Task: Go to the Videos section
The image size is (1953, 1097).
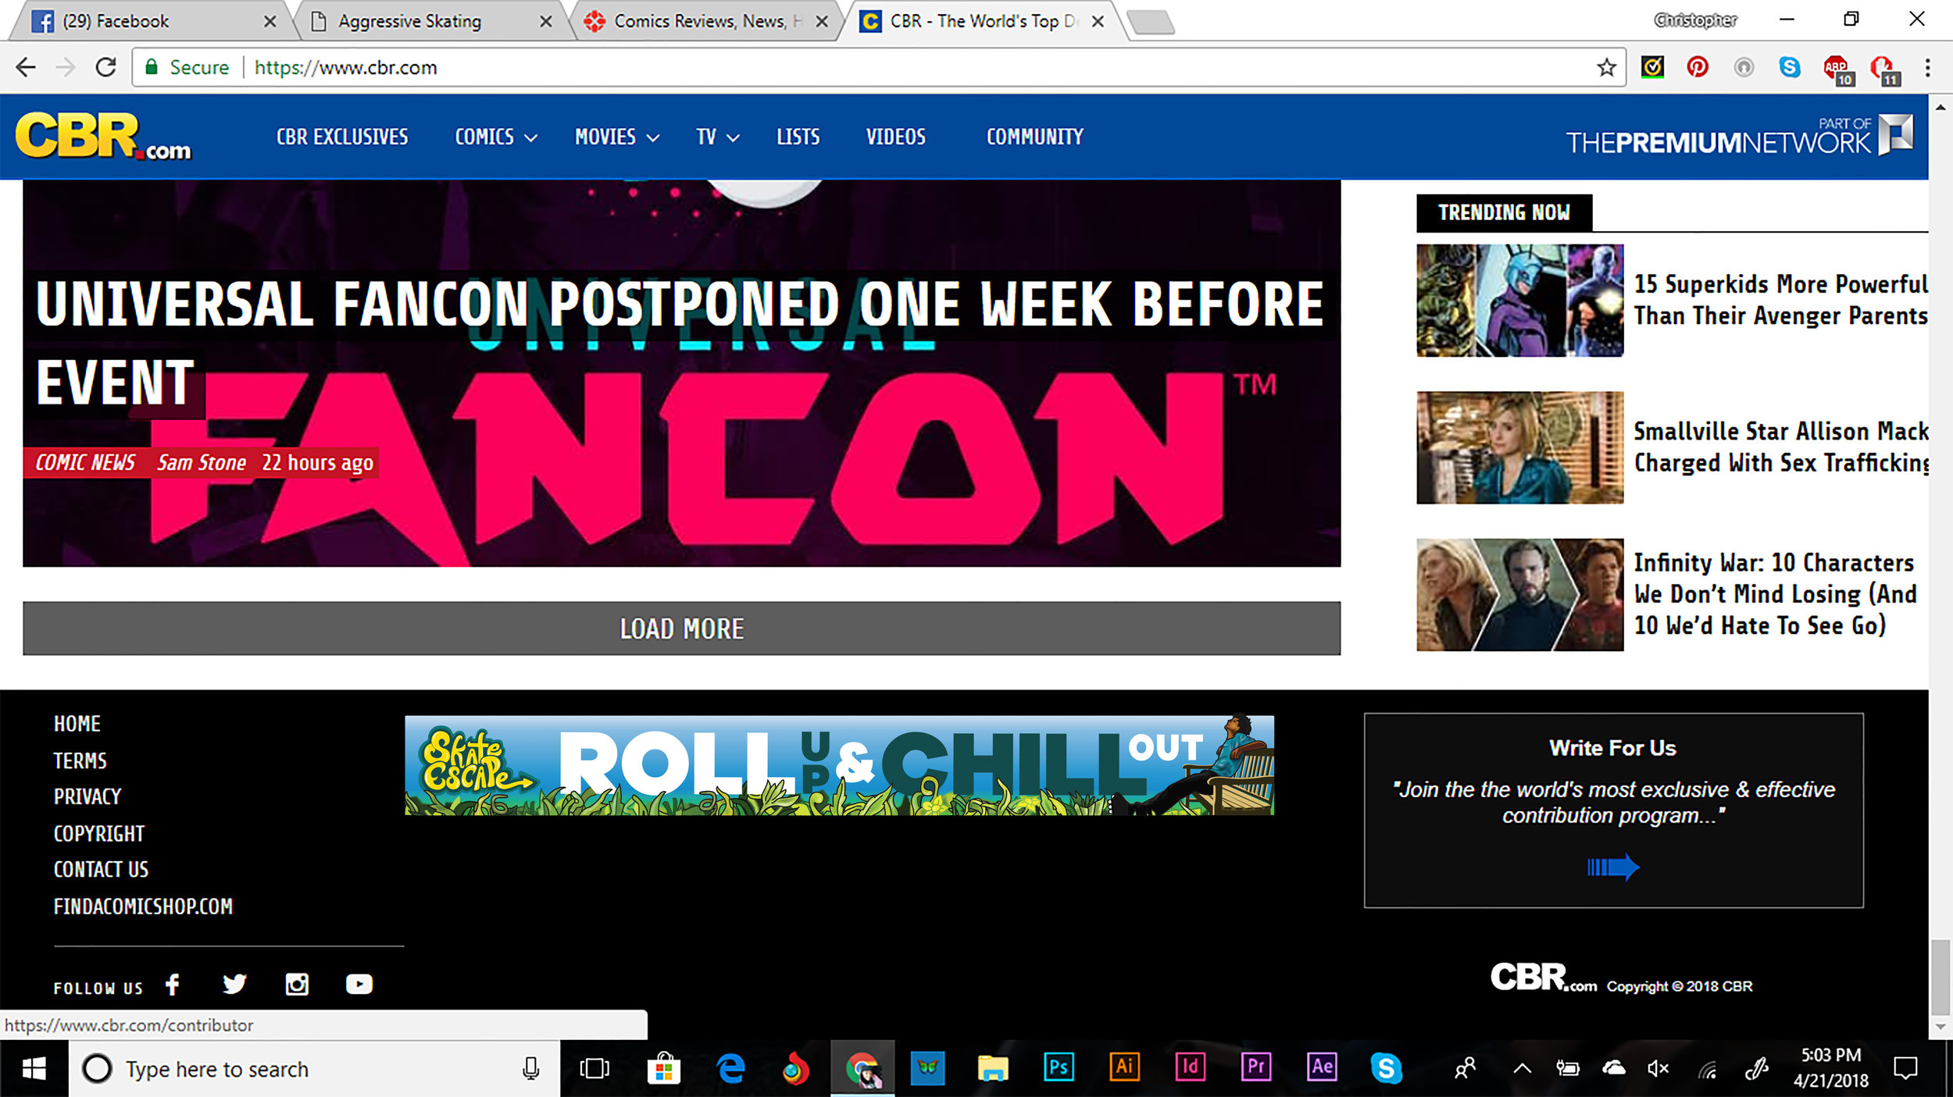Action: tap(895, 137)
